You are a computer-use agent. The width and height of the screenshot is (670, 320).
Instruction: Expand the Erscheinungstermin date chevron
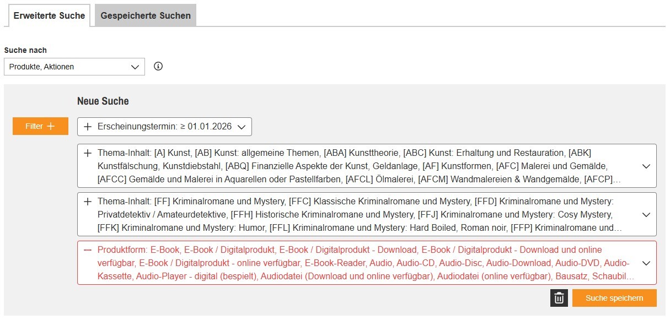(x=240, y=127)
